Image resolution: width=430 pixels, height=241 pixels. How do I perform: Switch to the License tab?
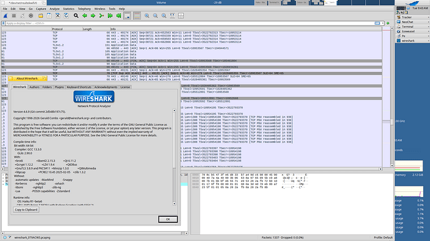(125, 87)
